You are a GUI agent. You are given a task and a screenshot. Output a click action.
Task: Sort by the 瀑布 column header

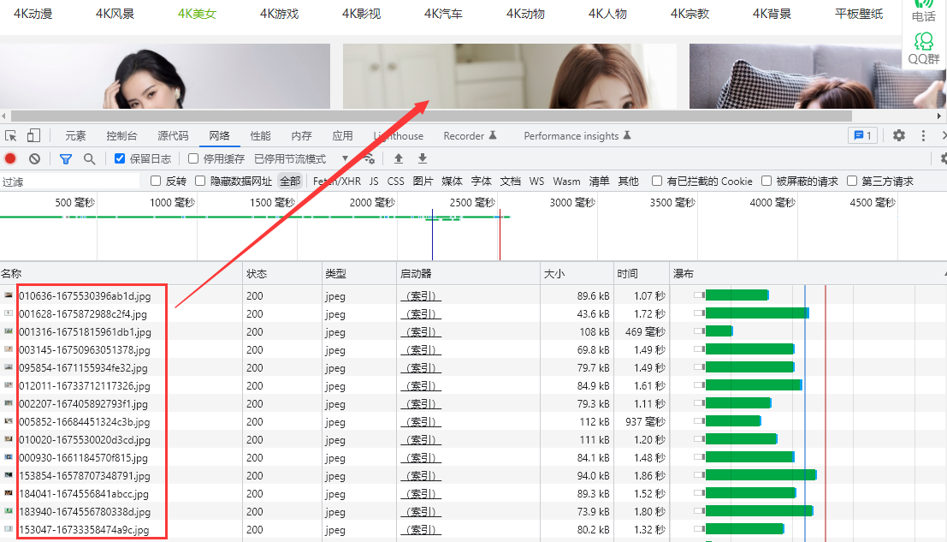click(x=808, y=274)
